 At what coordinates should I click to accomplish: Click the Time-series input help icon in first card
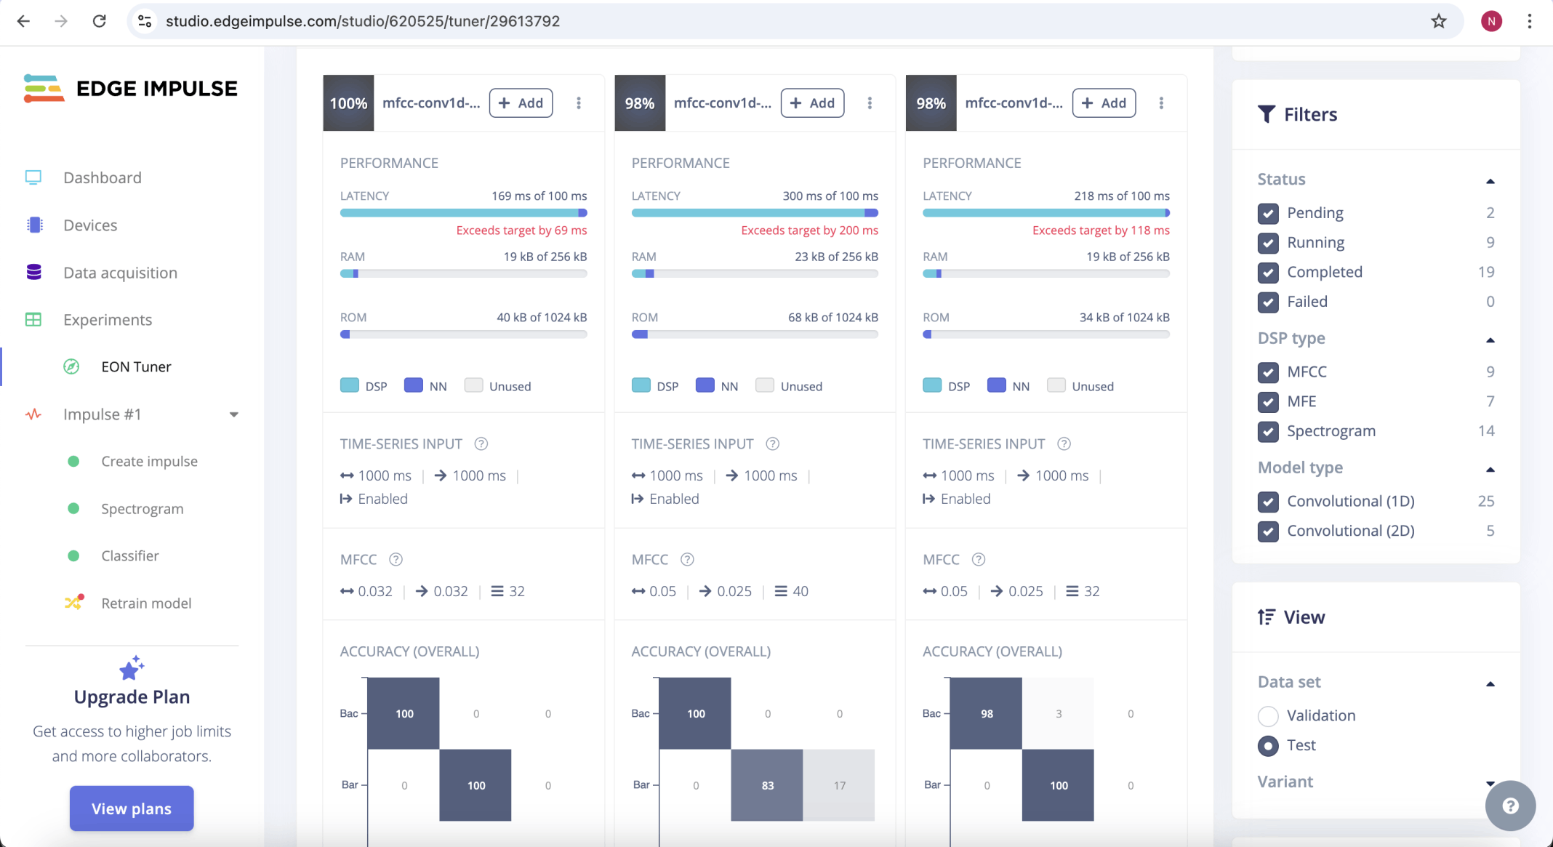481,443
